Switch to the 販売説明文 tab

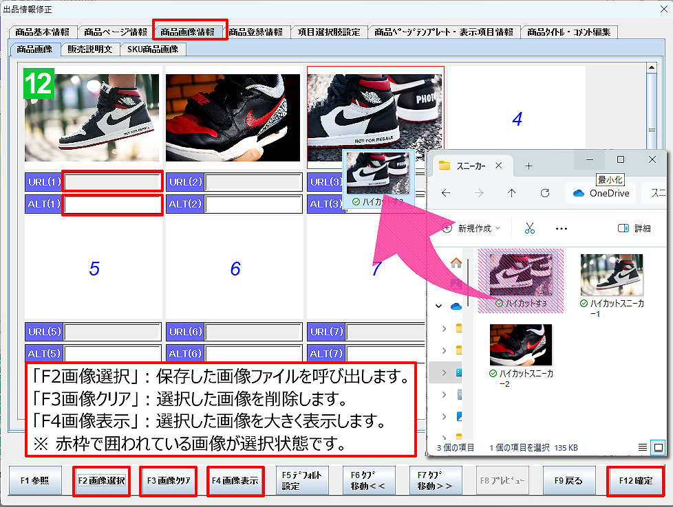click(x=89, y=49)
